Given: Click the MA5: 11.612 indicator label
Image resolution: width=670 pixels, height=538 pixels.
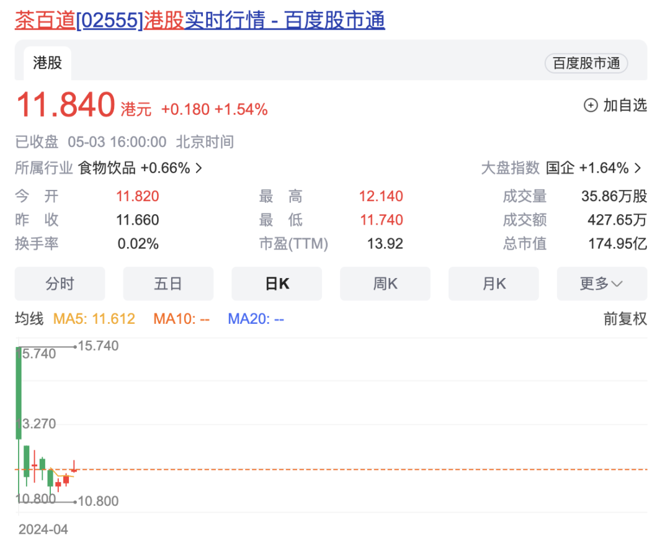Looking at the screenshot, I should [x=94, y=319].
